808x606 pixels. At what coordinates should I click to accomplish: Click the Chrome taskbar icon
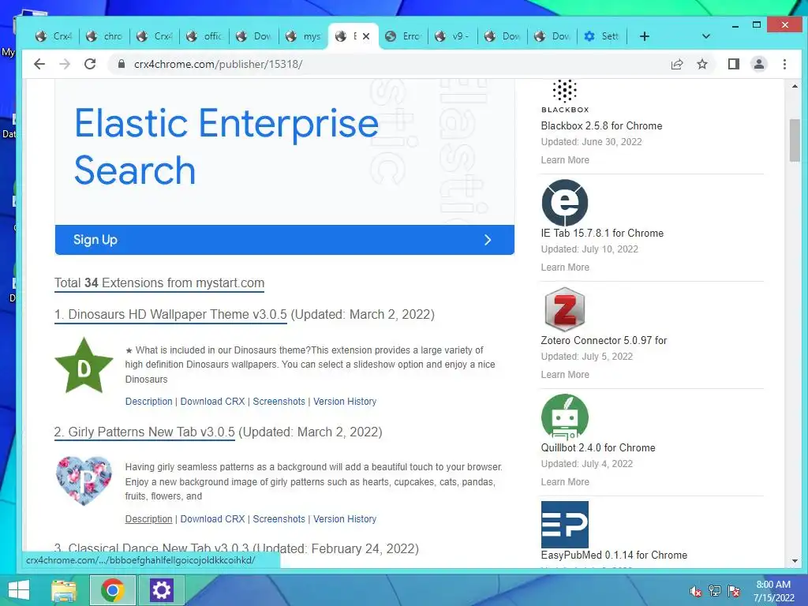pyautogui.click(x=112, y=590)
